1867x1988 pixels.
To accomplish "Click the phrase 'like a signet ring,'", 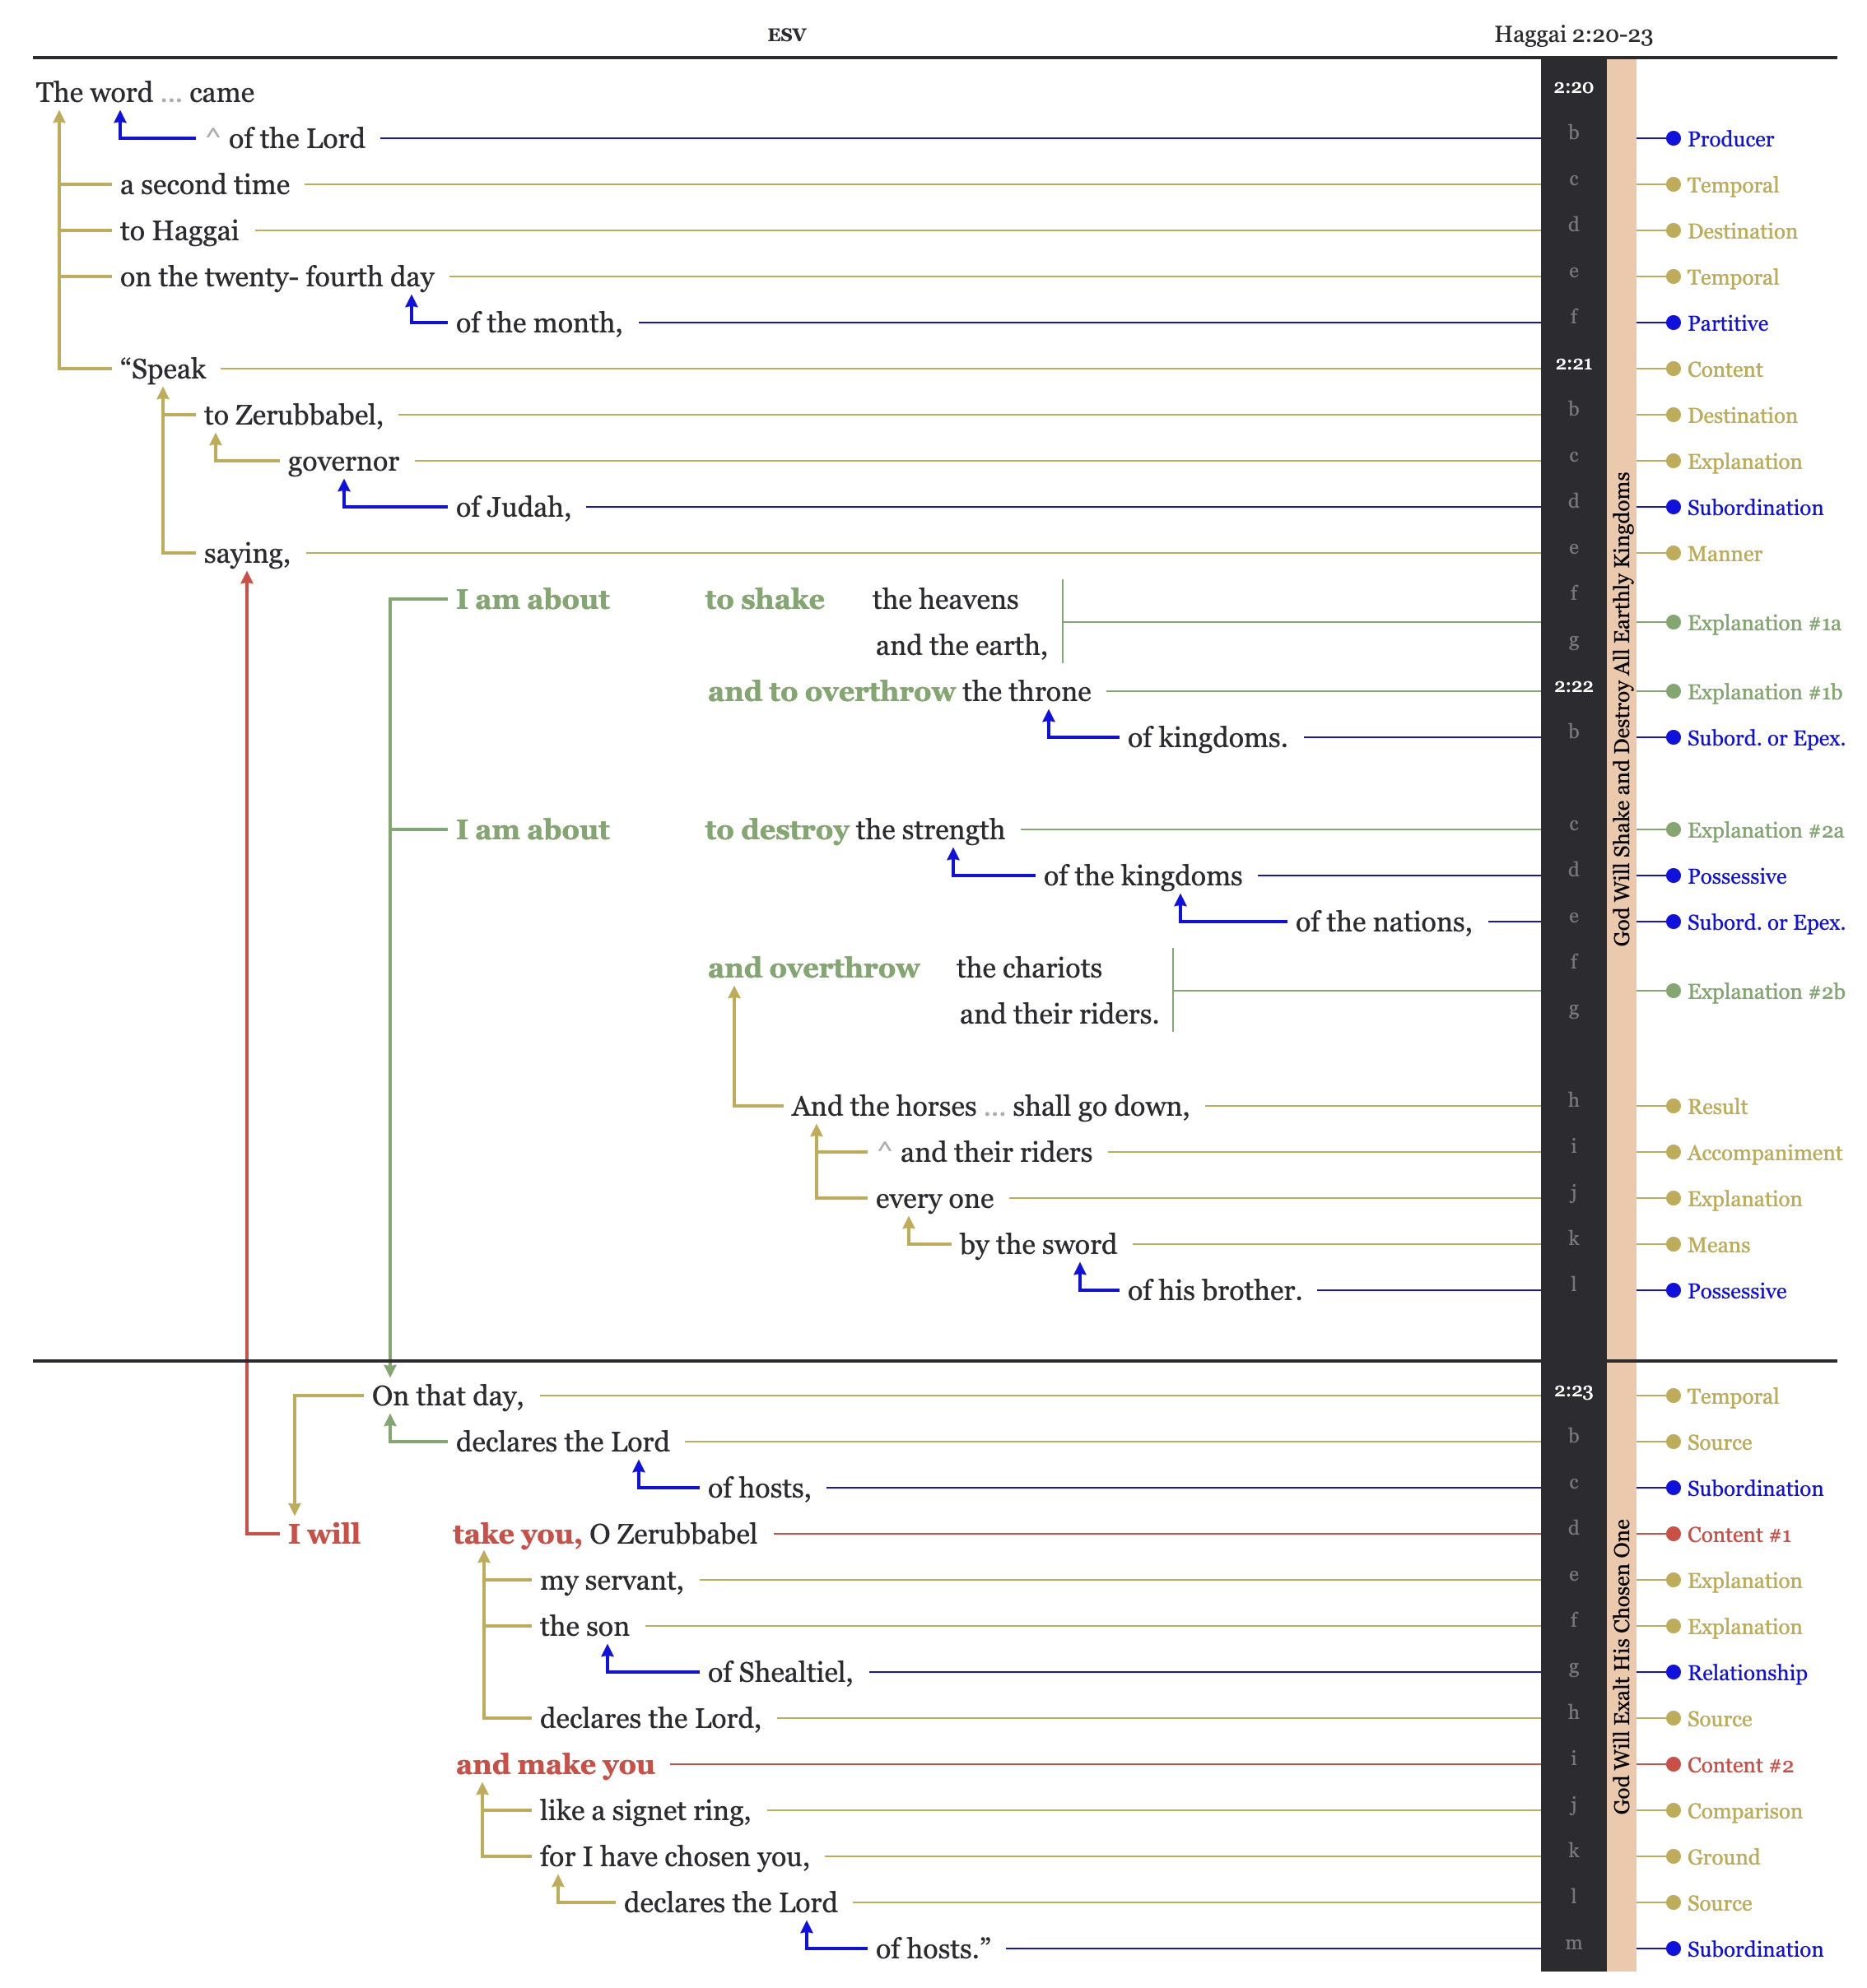I will 645,1810.
